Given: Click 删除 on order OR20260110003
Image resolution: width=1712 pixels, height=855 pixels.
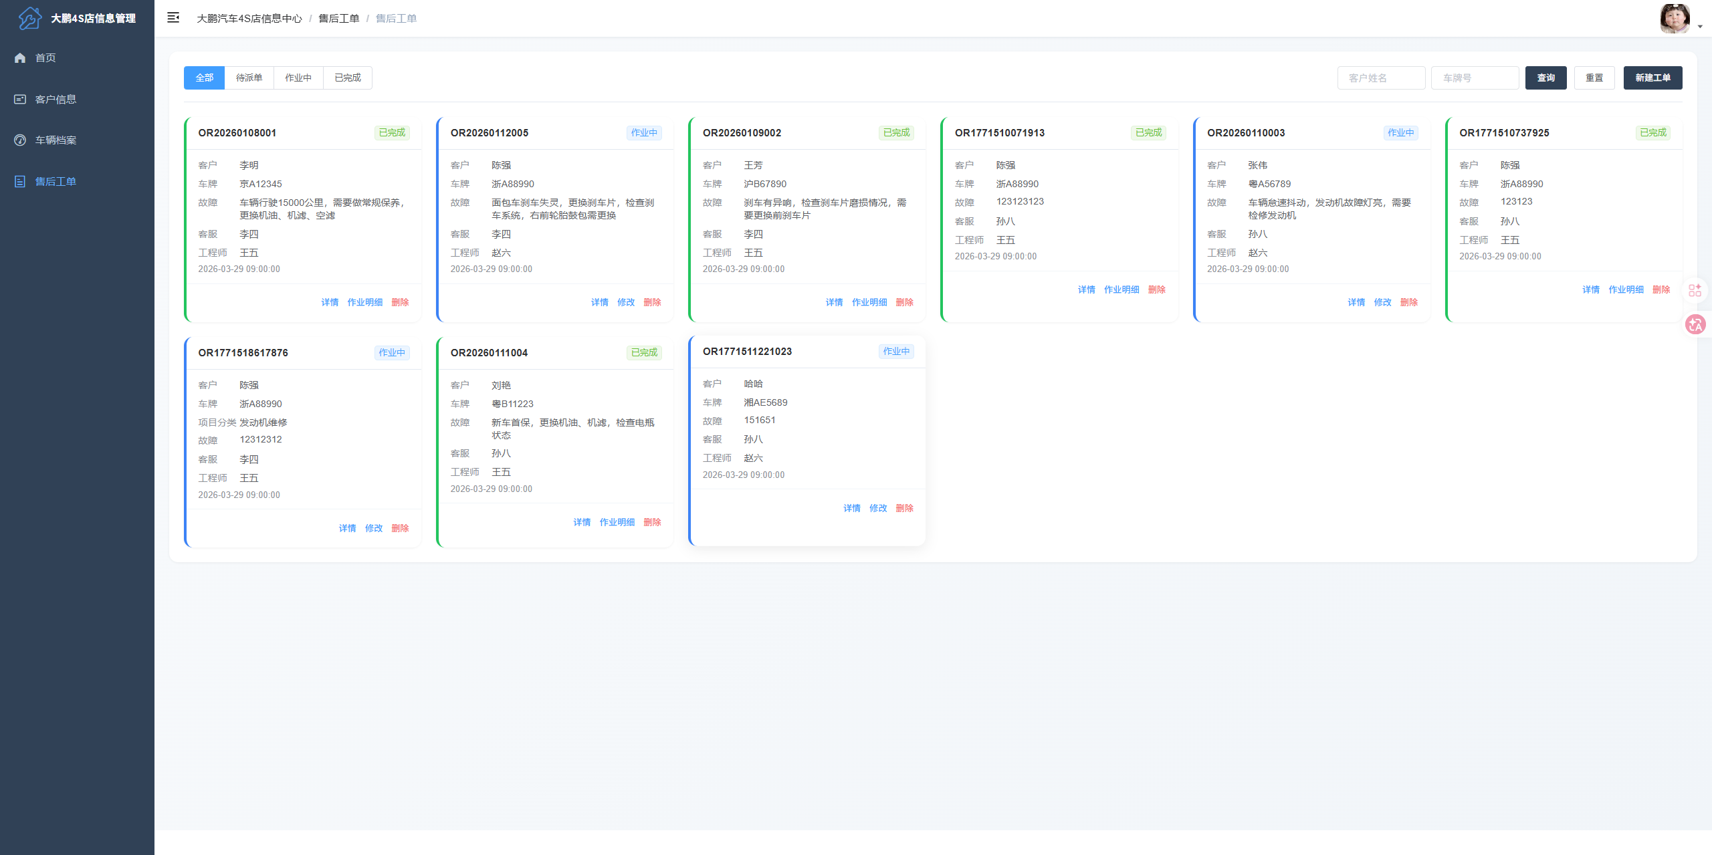Looking at the screenshot, I should coord(1409,302).
